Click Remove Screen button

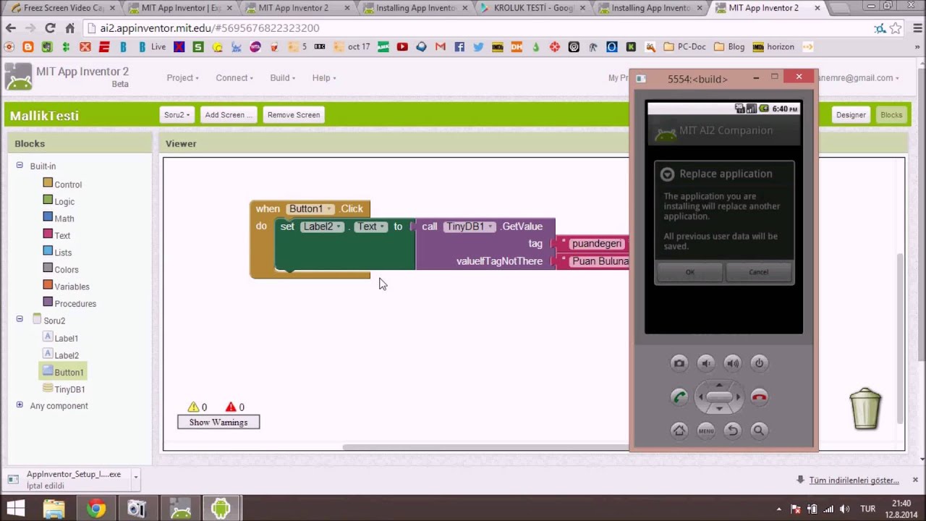[294, 114]
